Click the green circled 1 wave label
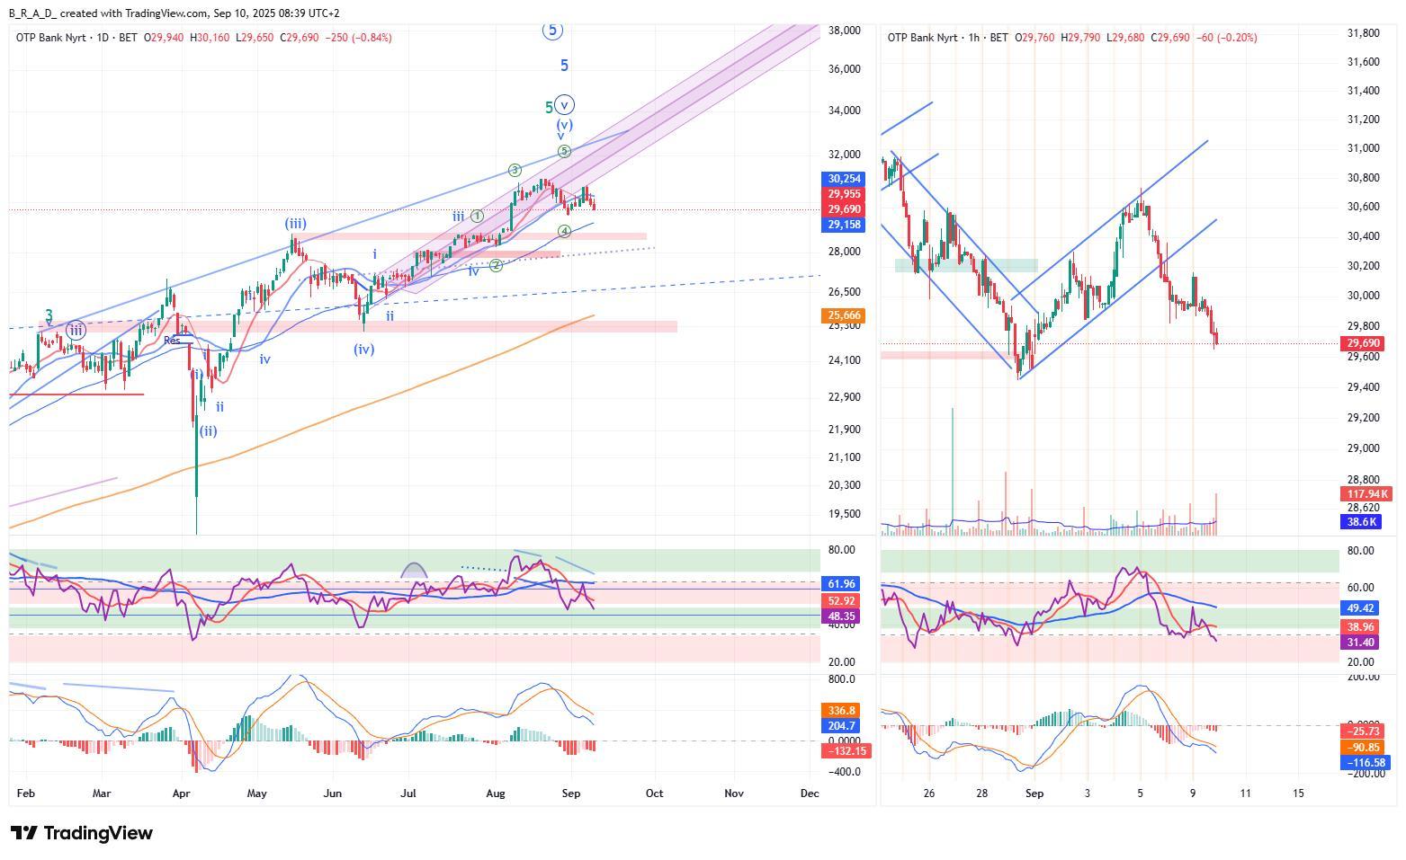Image resolution: width=1406 pixels, height=860 pixels. point(477,216)
